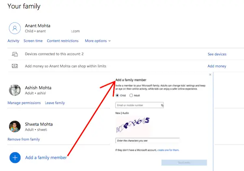
Task: Select the Child radio button
Action: coord(118,95)
